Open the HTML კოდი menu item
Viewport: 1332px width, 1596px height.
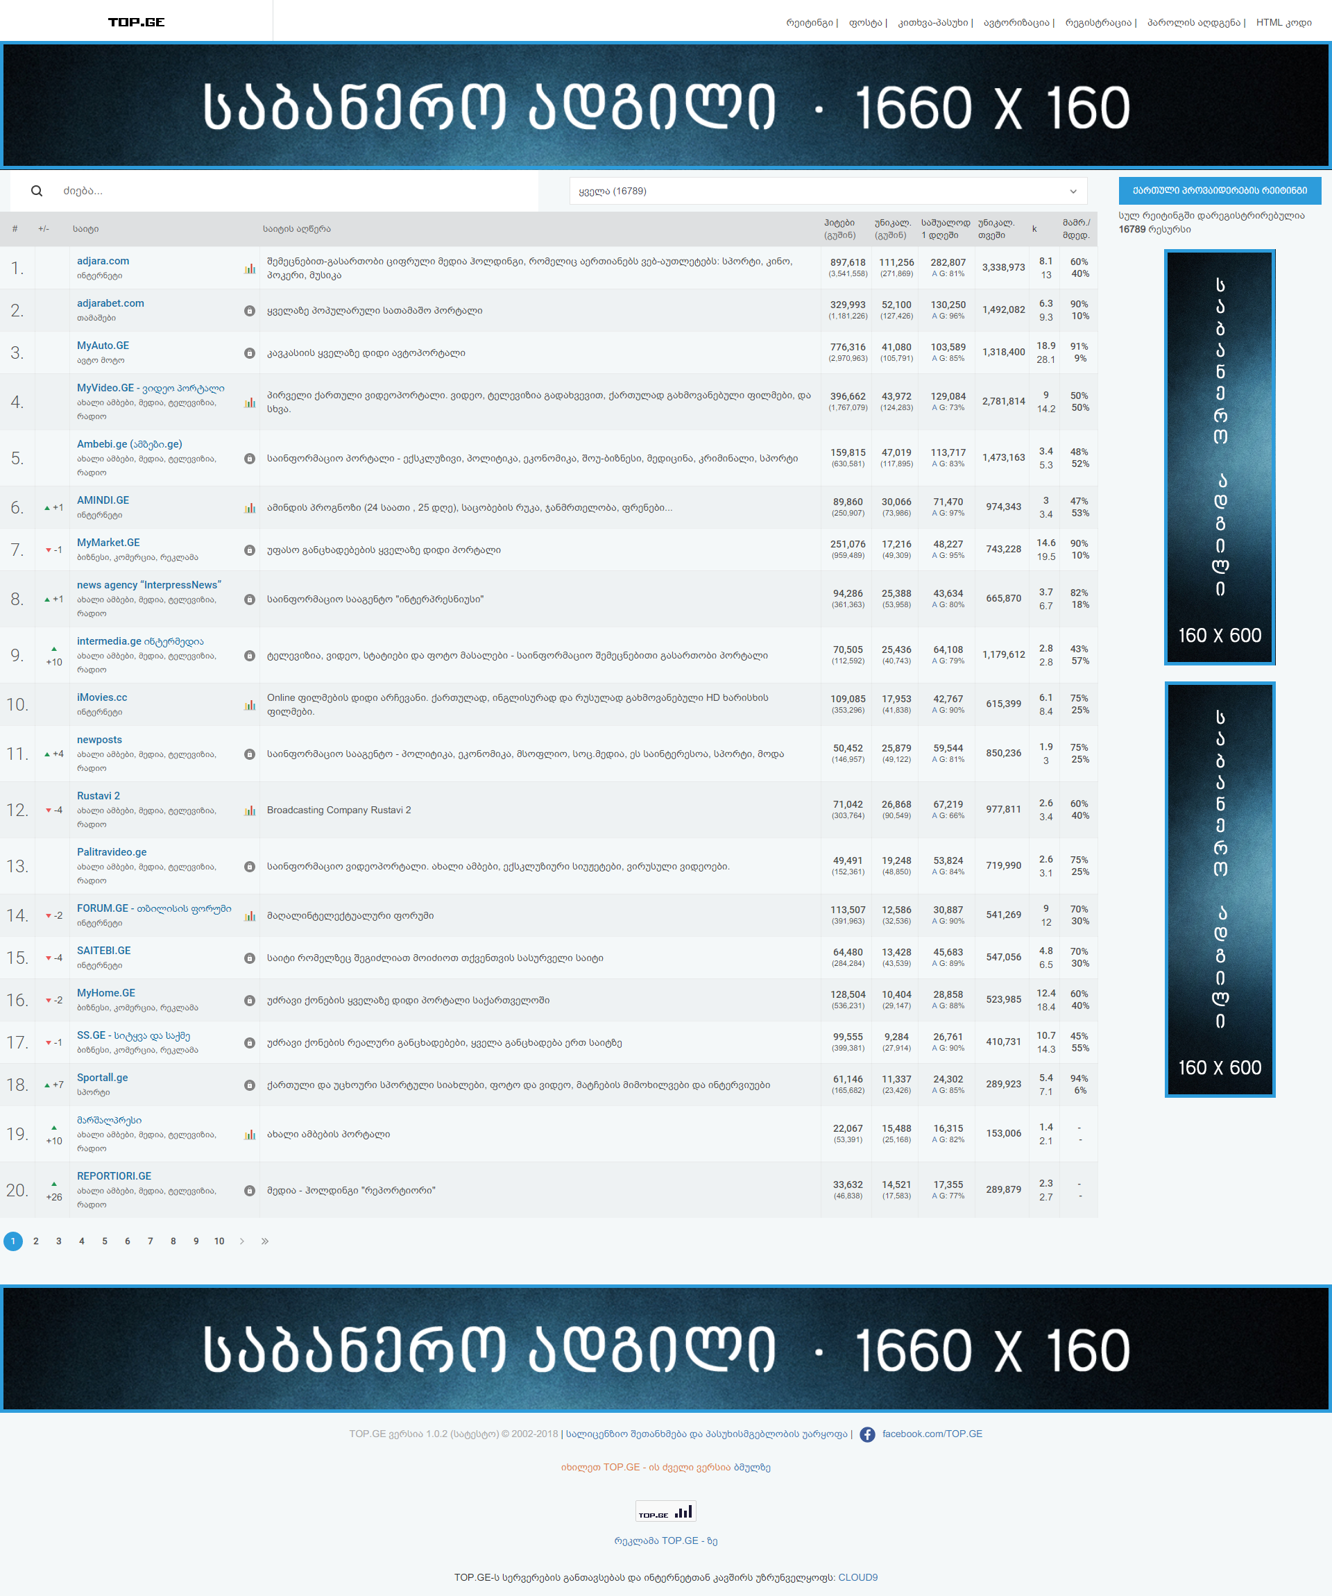point(1283,23)
